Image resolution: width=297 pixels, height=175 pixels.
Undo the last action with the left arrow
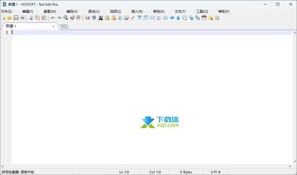tap(53, 18)
